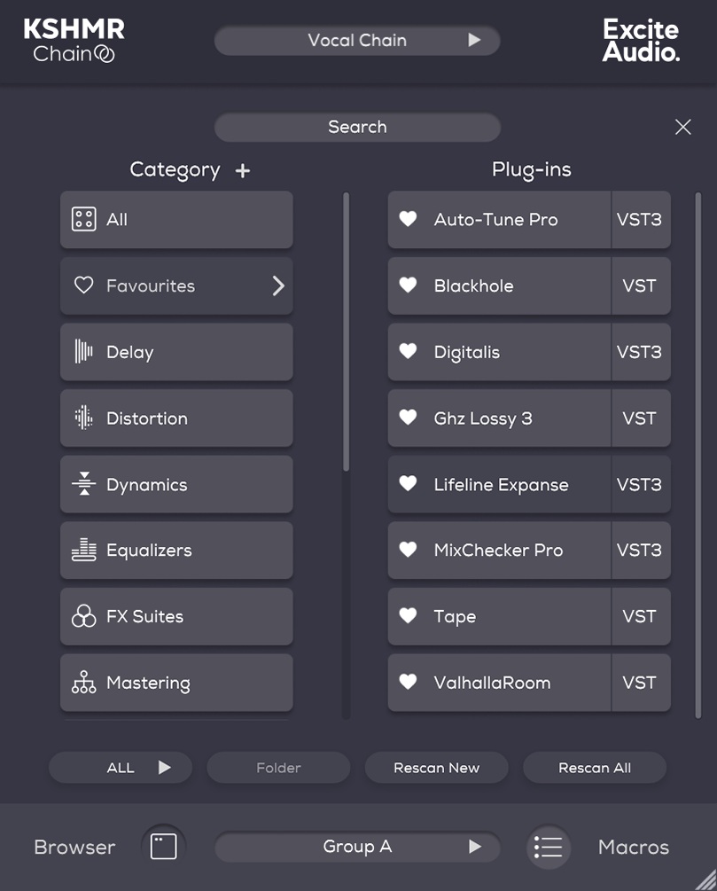Click the Macros list icon
Screen dimensions: 717x891
549,847
